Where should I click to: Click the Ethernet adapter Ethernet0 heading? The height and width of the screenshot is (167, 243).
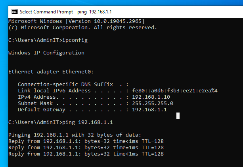point(51,72)
